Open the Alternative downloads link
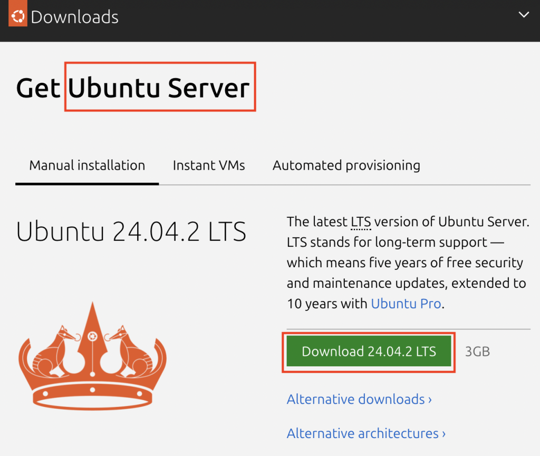The height and width of the screenshot is (456, 540). [359, 399]
